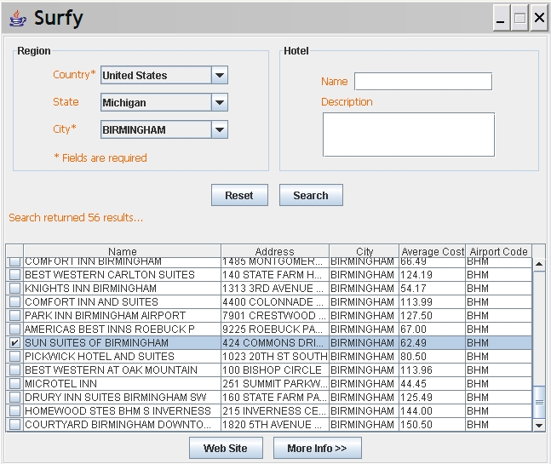Sort by the Average Cost column header
Viewport: 551px width, 464px height.
click(x=433, y=251)
